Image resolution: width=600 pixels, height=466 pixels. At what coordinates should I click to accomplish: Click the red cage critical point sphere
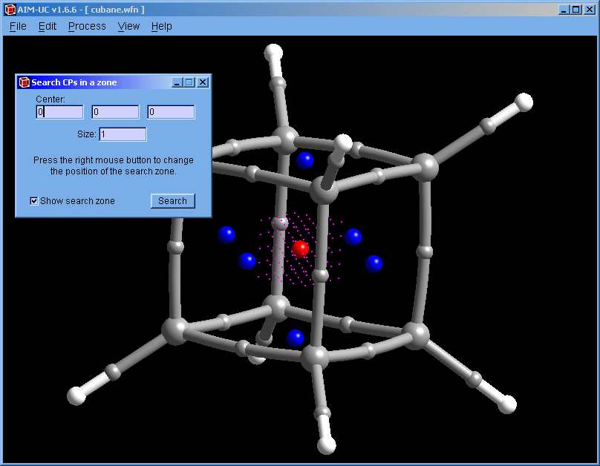point(300,249)
